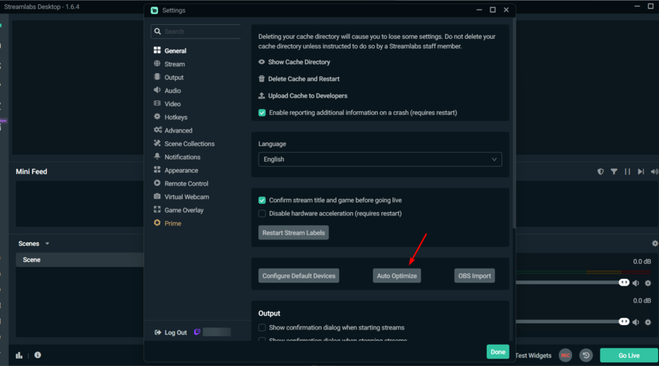Mute Mini Feed event sounds
Image resolution: width=659 pixels, height=366 pixels.
pyautogui.click(x=655, y=171)
